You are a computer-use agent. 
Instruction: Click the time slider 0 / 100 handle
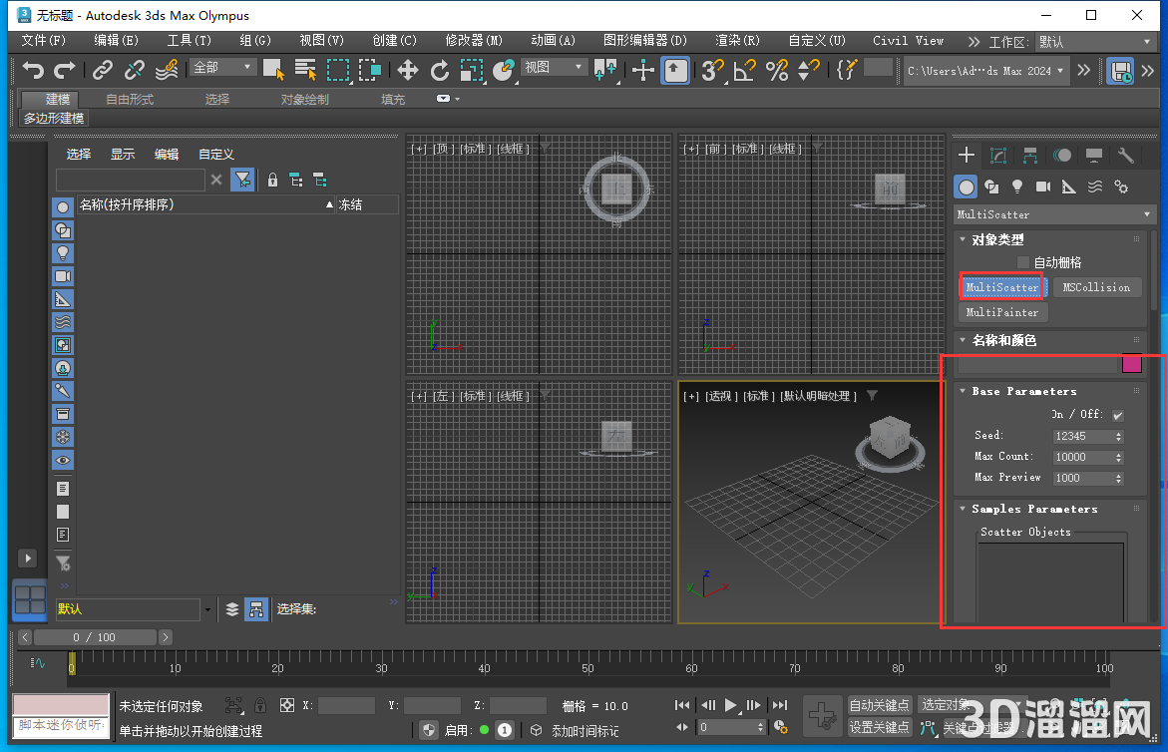click(95, 637)
